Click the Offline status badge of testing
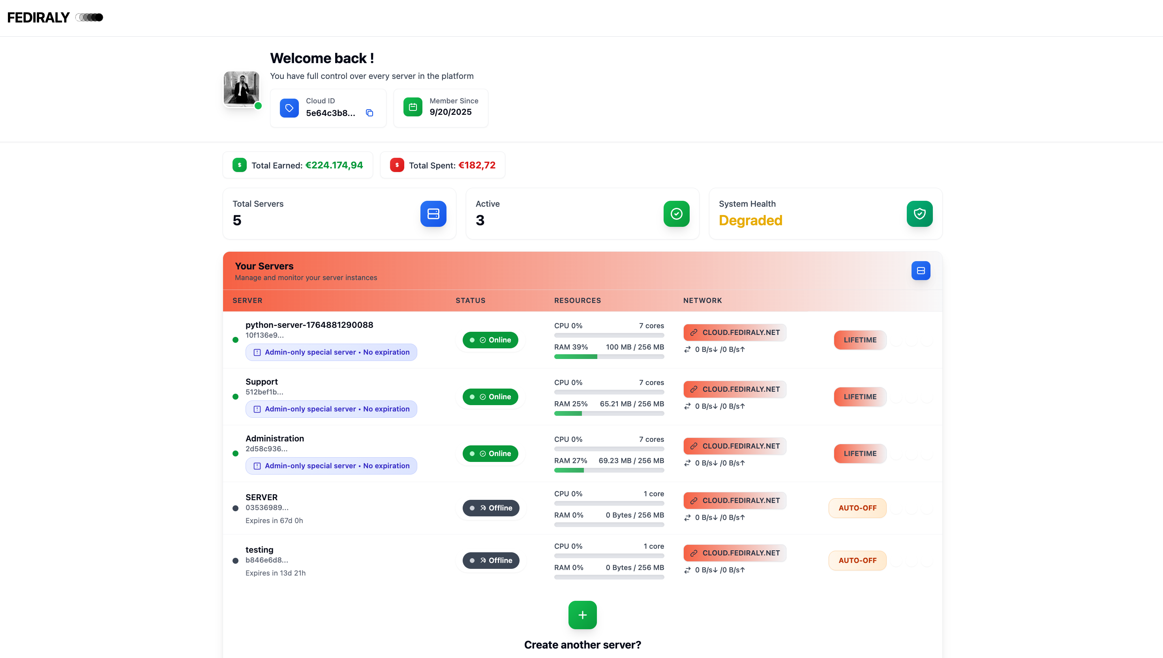The image size is (1163, 658). click(x=491, y=561)
